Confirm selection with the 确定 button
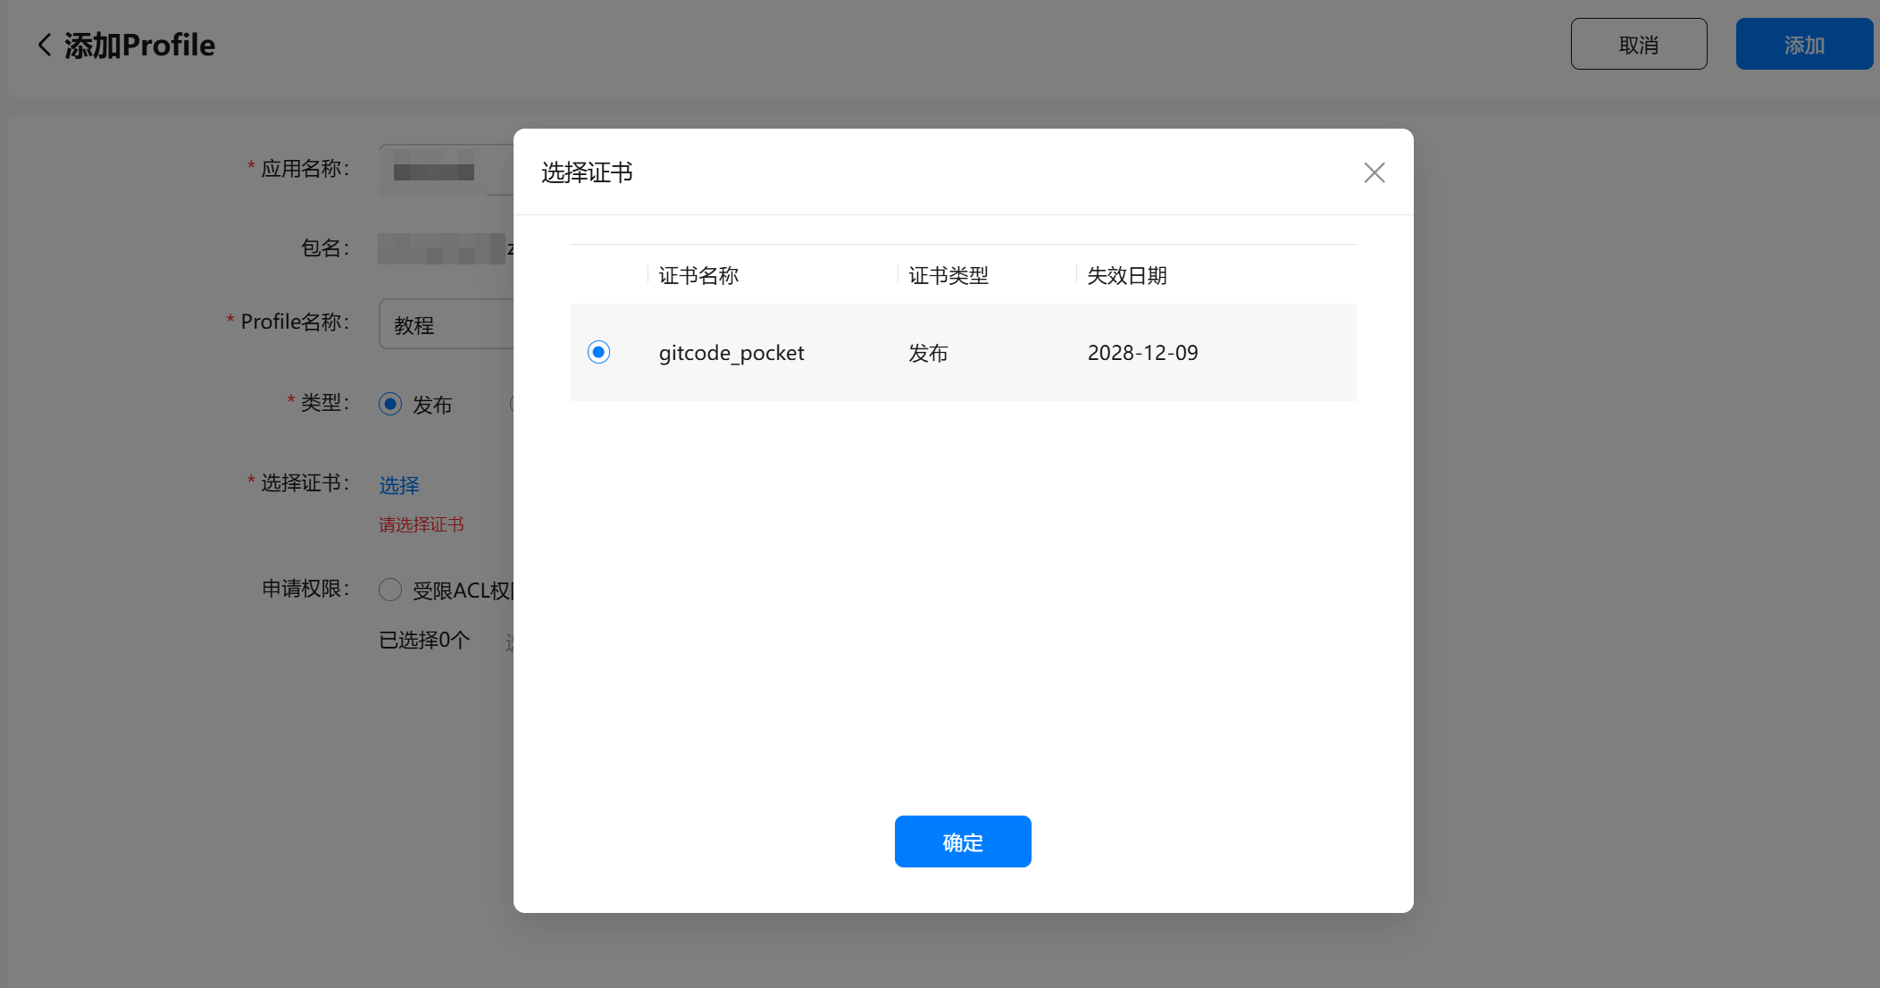1880x988 pixels. [x=962, y=841]
